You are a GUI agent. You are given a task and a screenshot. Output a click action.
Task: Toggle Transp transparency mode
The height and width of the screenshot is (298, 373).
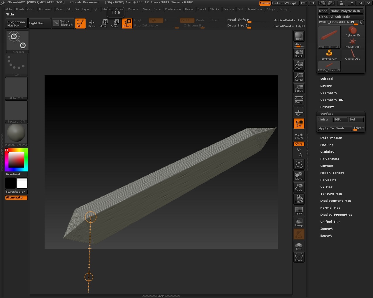tap(299, 222)
